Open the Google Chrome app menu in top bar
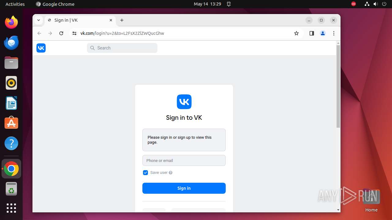 coord(55,4)
